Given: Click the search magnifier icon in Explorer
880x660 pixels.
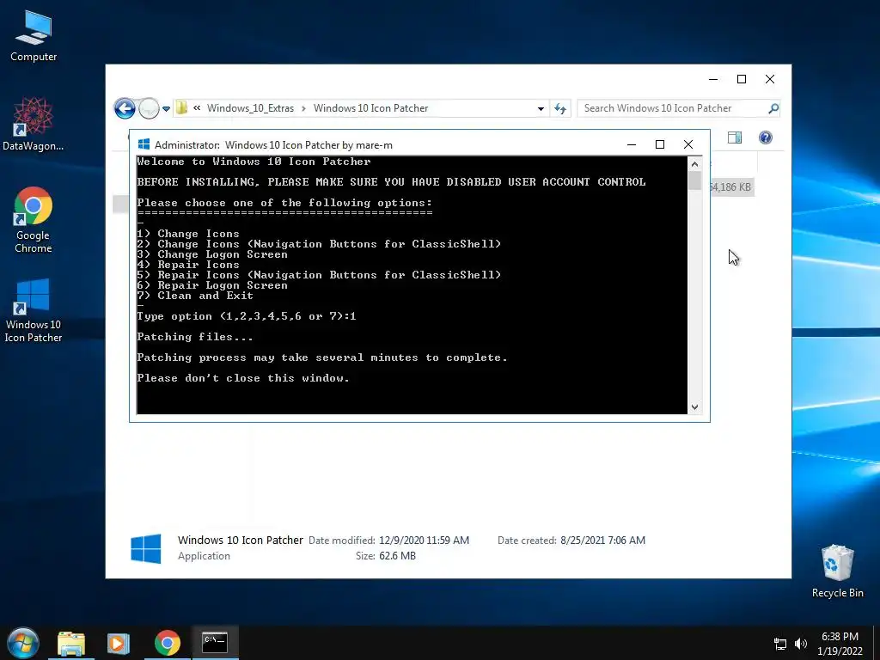Looking at the screenshot, I should (773, 108).
